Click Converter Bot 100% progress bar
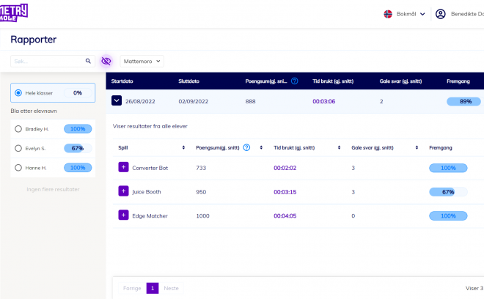The height and width of the screenshot is (299, 484). click(x=448, y=168)
